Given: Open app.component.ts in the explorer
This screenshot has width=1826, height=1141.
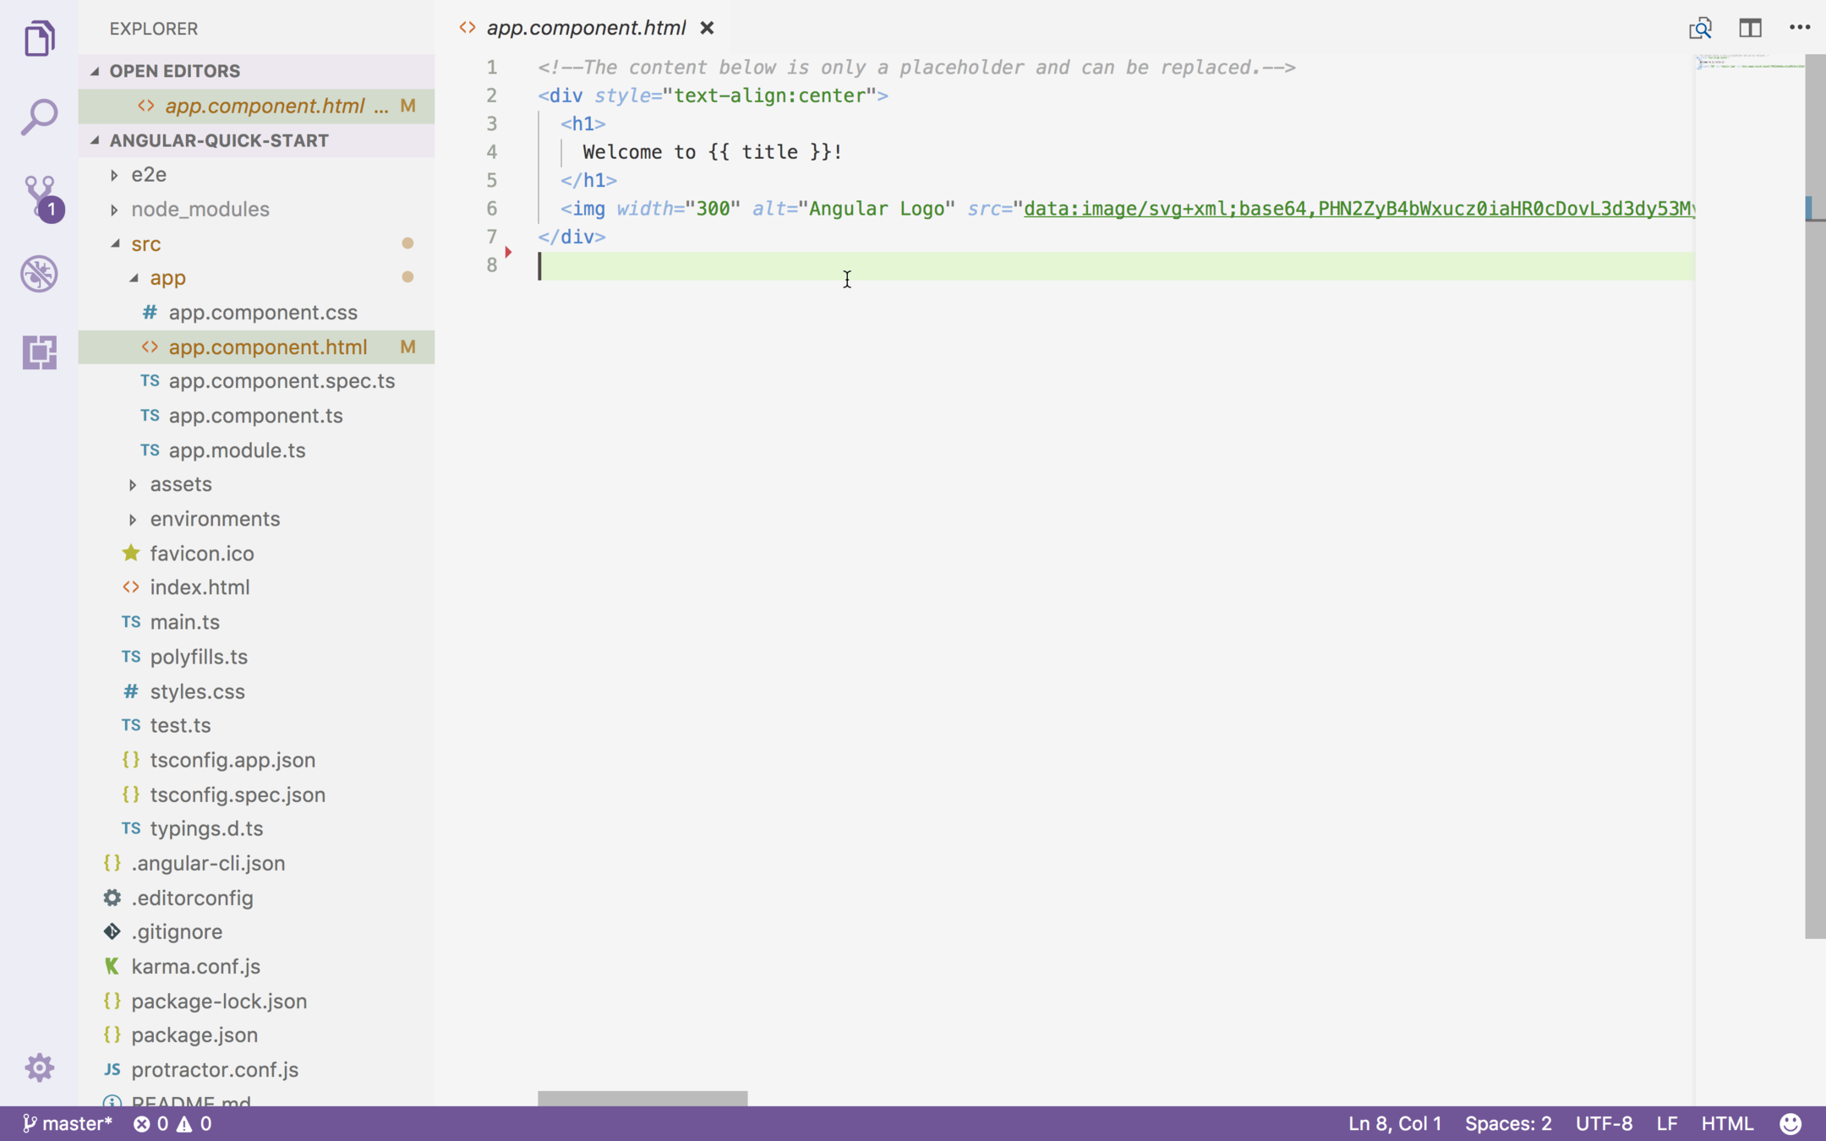Looking at the screenshot, I should [255, 415].
